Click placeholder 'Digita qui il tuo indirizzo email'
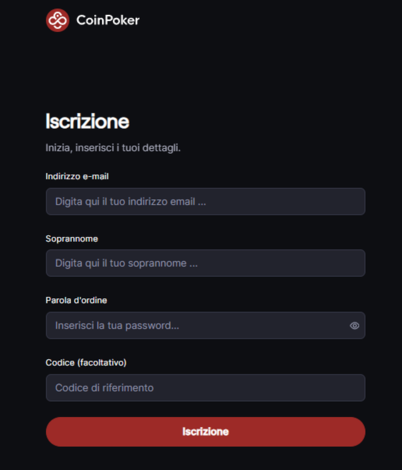Screen dimensions: 402x470 131,202
